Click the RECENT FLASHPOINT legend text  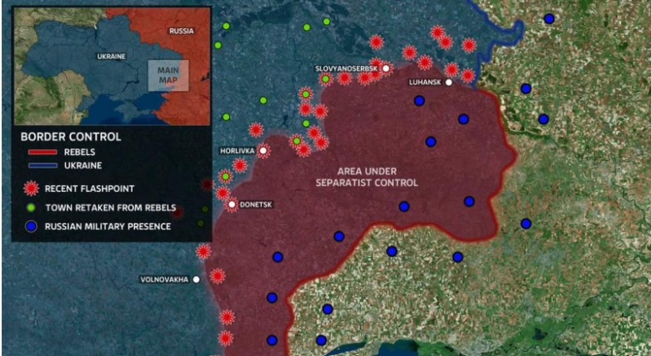[x=90, y=188]
